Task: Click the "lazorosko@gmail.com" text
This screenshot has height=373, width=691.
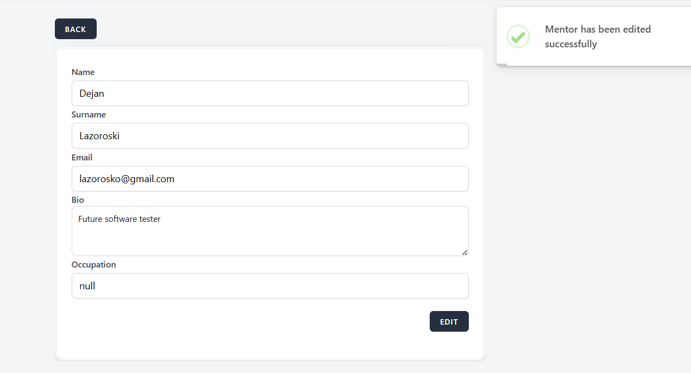Action: (127, 179)
